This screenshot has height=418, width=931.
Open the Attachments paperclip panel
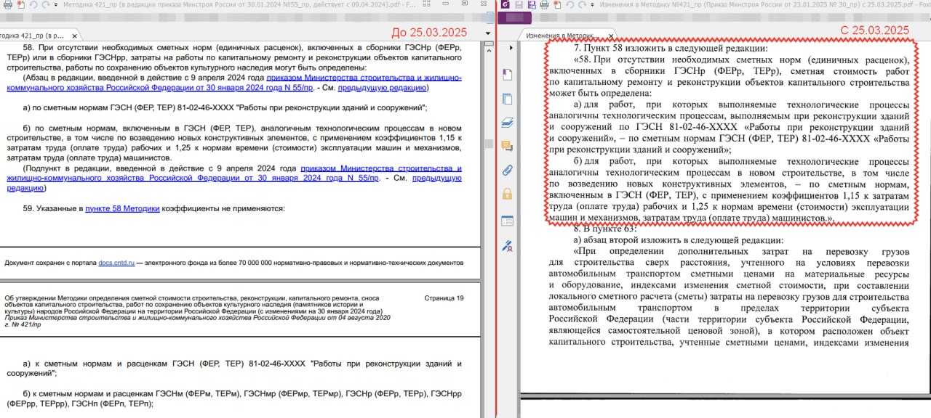[507, 171]
